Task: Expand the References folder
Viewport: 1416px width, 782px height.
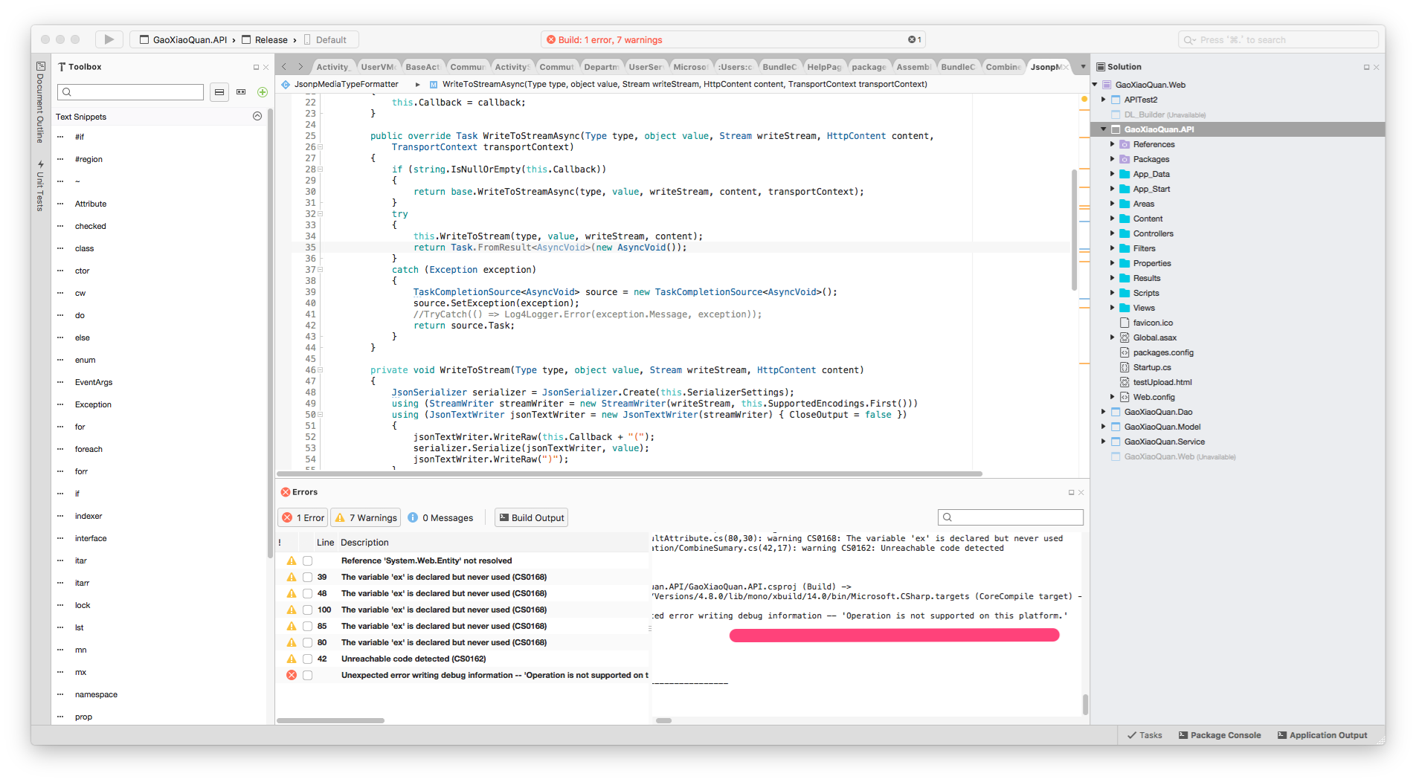Action: 1113,144
